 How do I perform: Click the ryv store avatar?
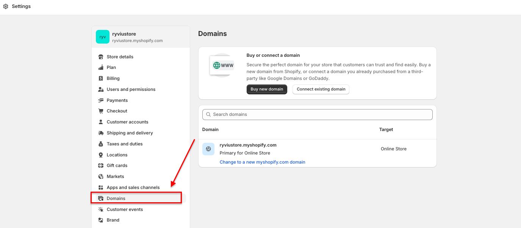pos(103,37)
